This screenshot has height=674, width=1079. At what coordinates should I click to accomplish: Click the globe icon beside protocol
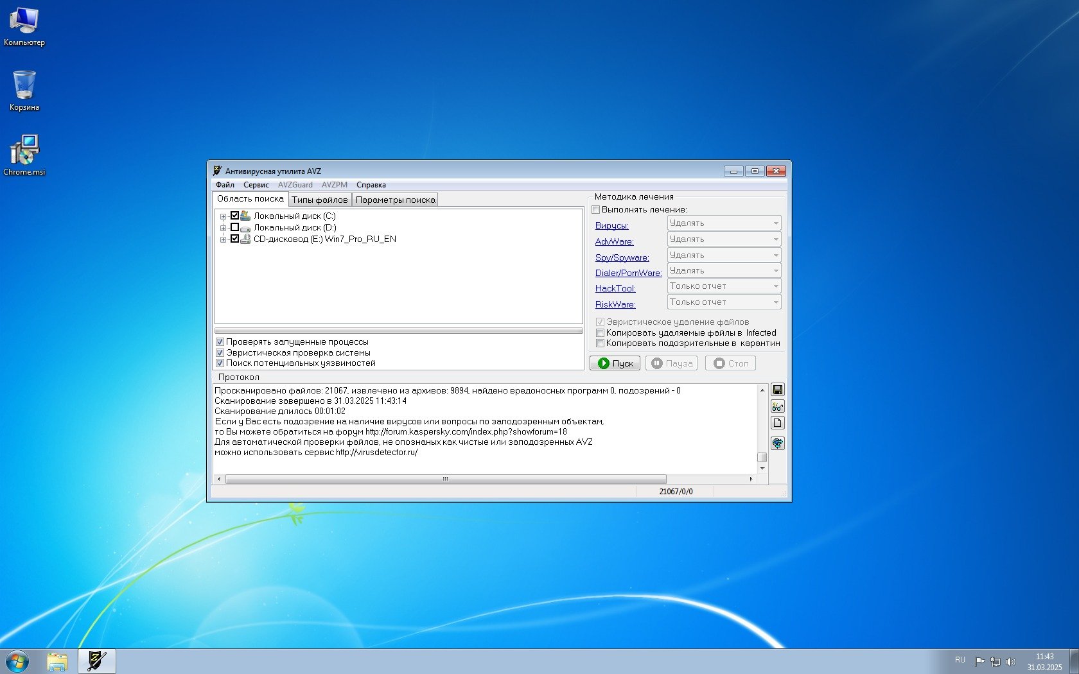click(x=777, y=443)
